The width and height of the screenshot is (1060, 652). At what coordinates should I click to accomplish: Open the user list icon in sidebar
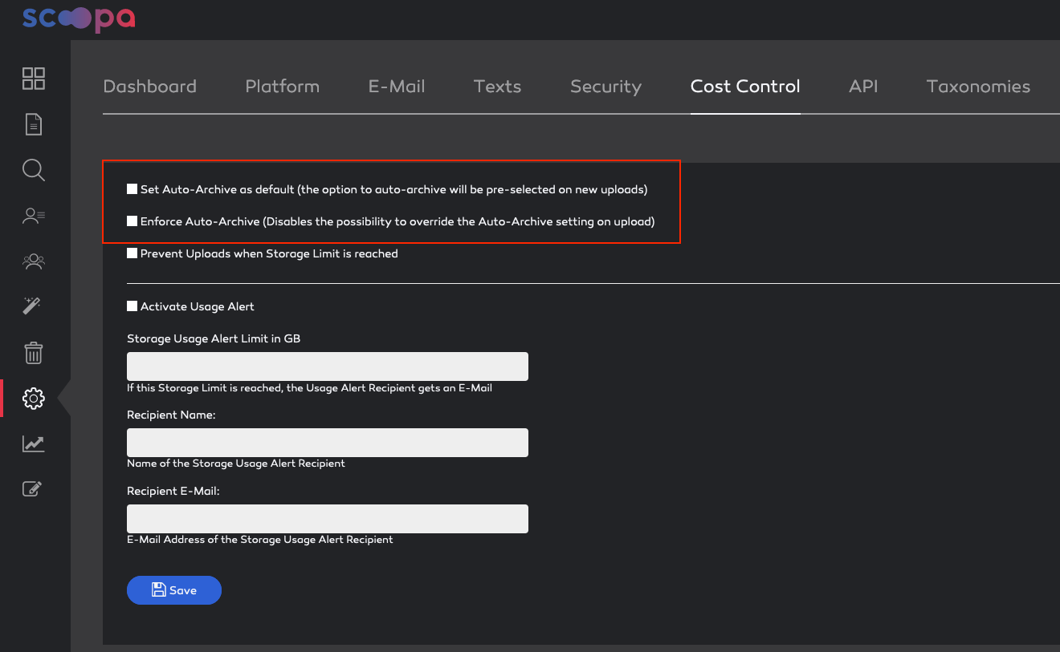pyautogui.click(x=34, y=216)
